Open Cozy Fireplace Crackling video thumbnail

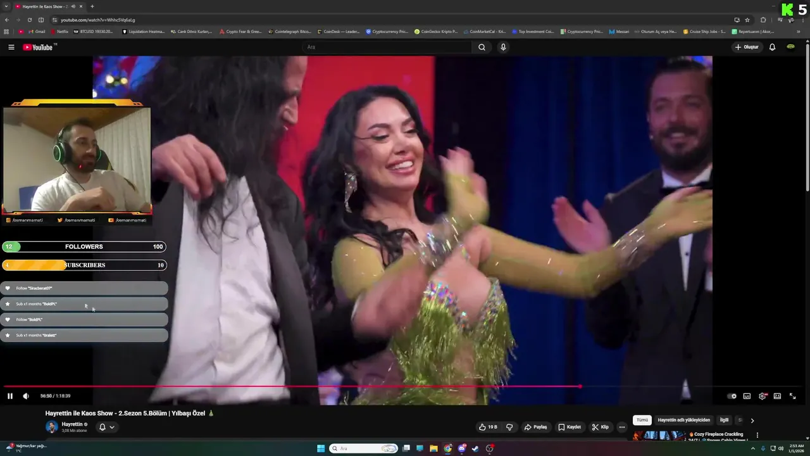(x=659, y=436)
